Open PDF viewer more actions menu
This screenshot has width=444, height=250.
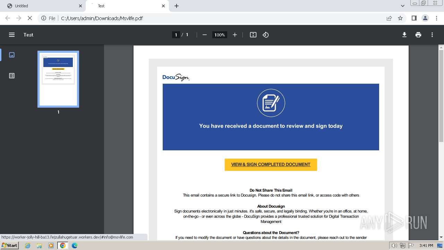(x=432, y=35)
